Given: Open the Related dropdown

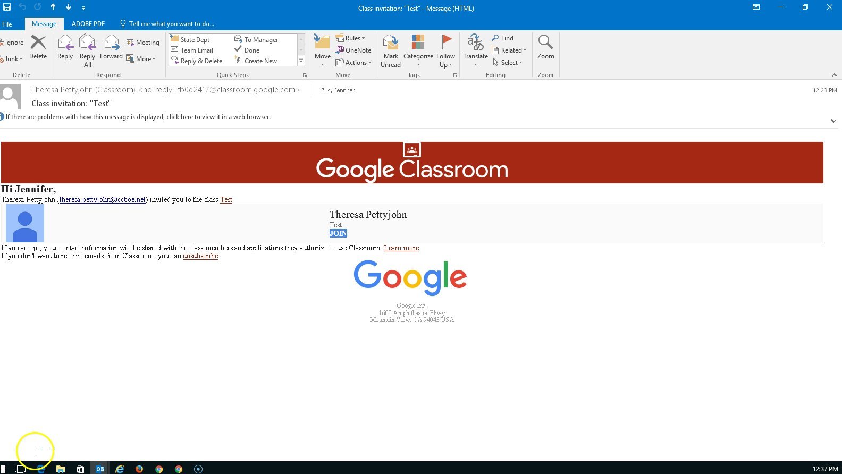Looking at the screenshot, I should click(509, 50).
